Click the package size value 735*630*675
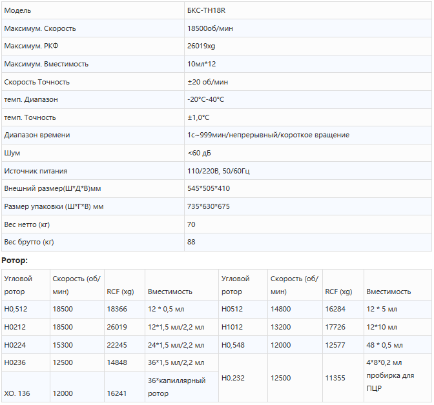This screenshot has height=405, width=434. pos(208,206)
